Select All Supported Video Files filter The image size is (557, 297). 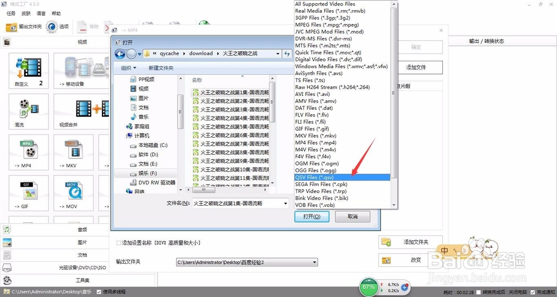click(343, 4)
